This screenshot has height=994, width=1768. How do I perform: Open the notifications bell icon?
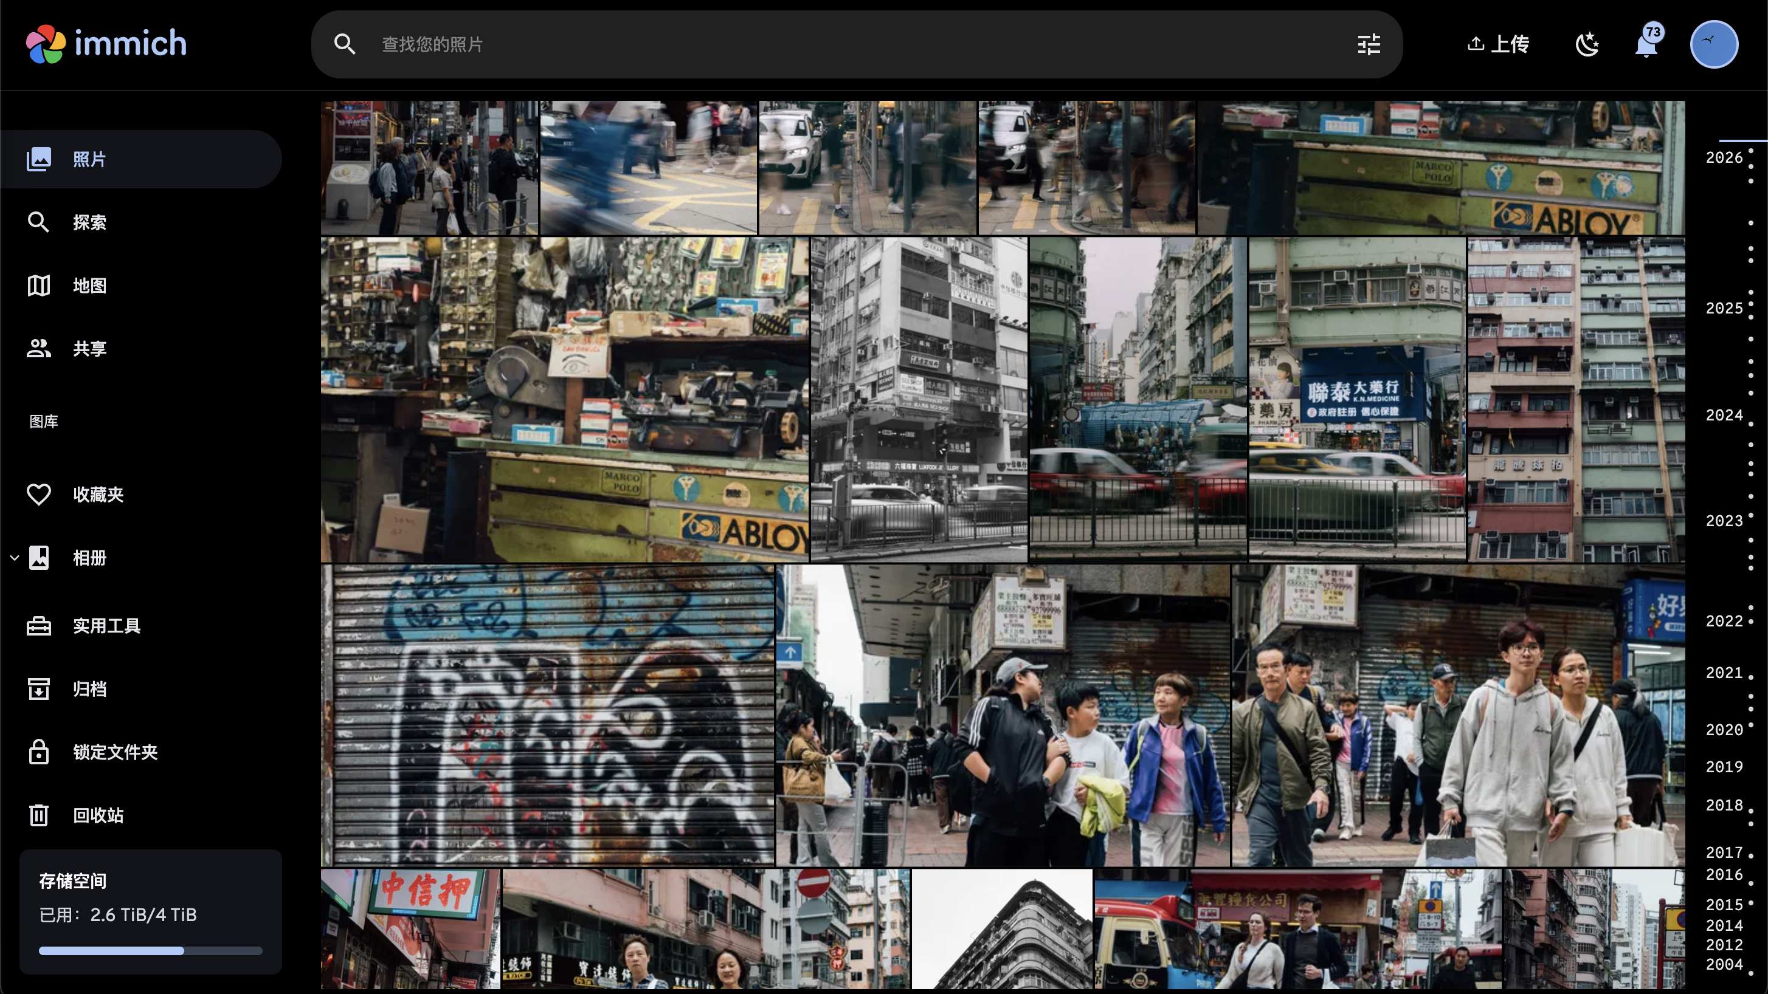point(1646,46)
